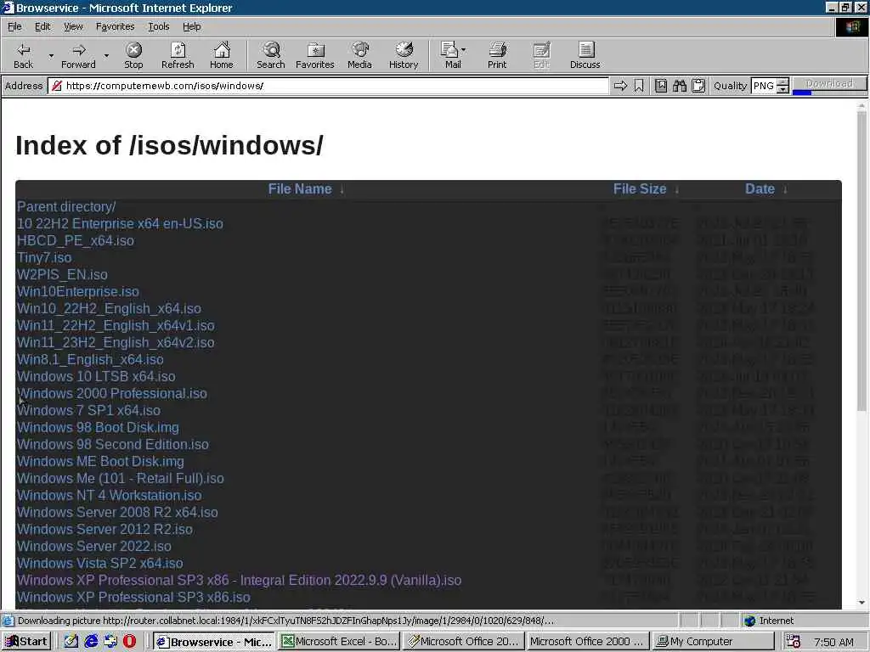Image resolution: width=870 pixels, height=652 pixels.
Task: Open Tiny7.iso link
Action: click(44, 258)
